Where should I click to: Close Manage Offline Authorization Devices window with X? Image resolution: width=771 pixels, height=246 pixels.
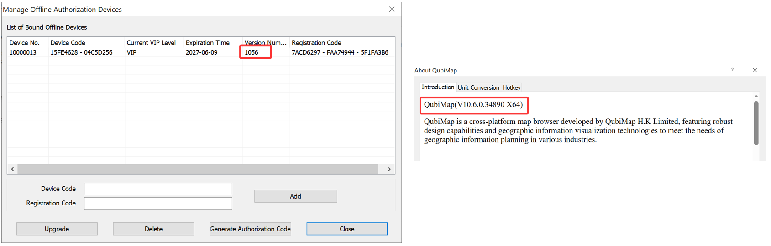(x=392, y=9)
